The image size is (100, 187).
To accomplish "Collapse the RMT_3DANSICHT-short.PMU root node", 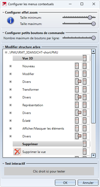I will (6, 52).
